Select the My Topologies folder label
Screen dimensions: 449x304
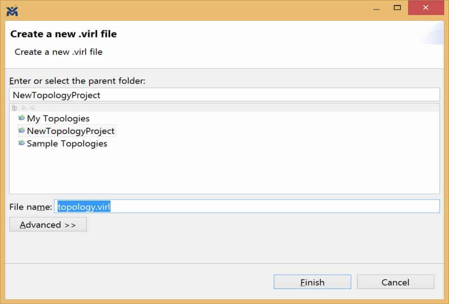[x=58, y=119]
